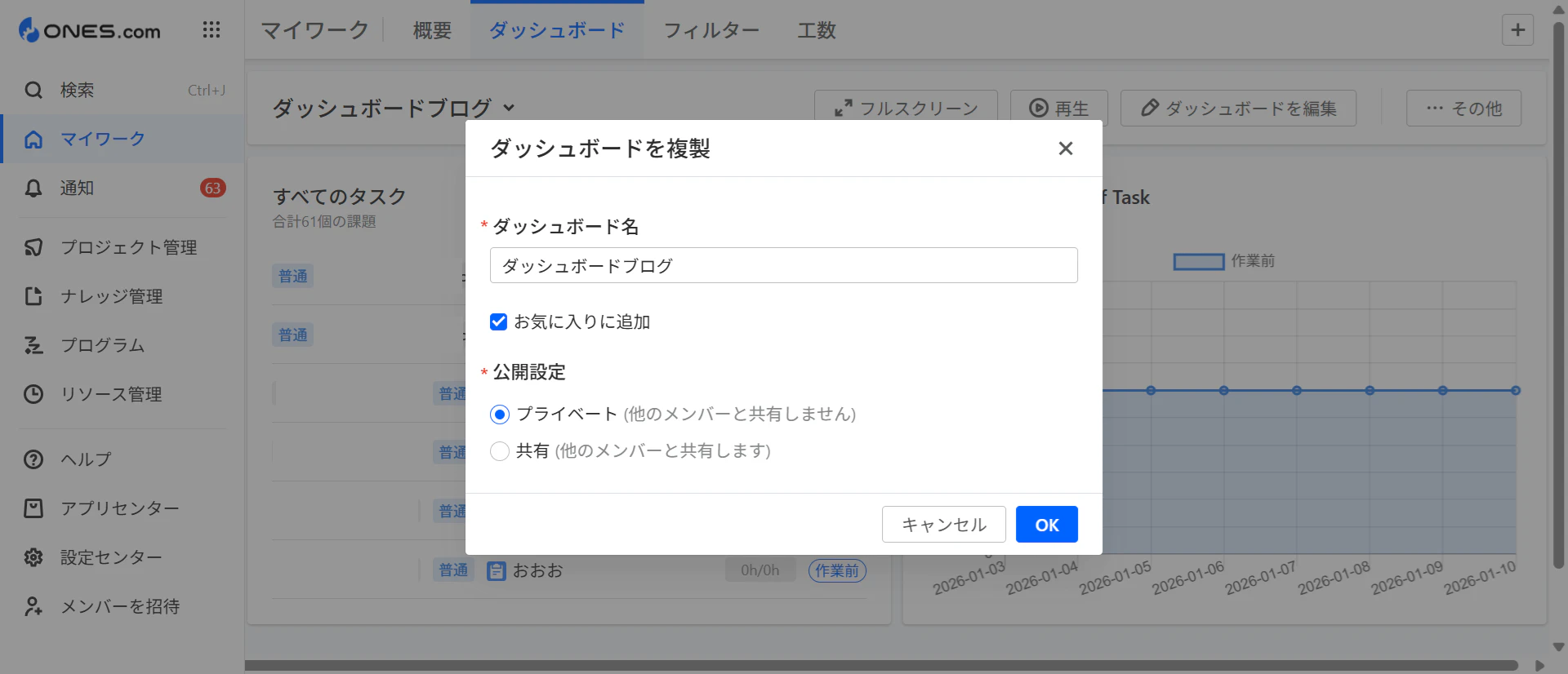The height and width of the screenshot is (674, 1568).
Task: Click the Ctrl+J shortcut hint
Action: 207,91
